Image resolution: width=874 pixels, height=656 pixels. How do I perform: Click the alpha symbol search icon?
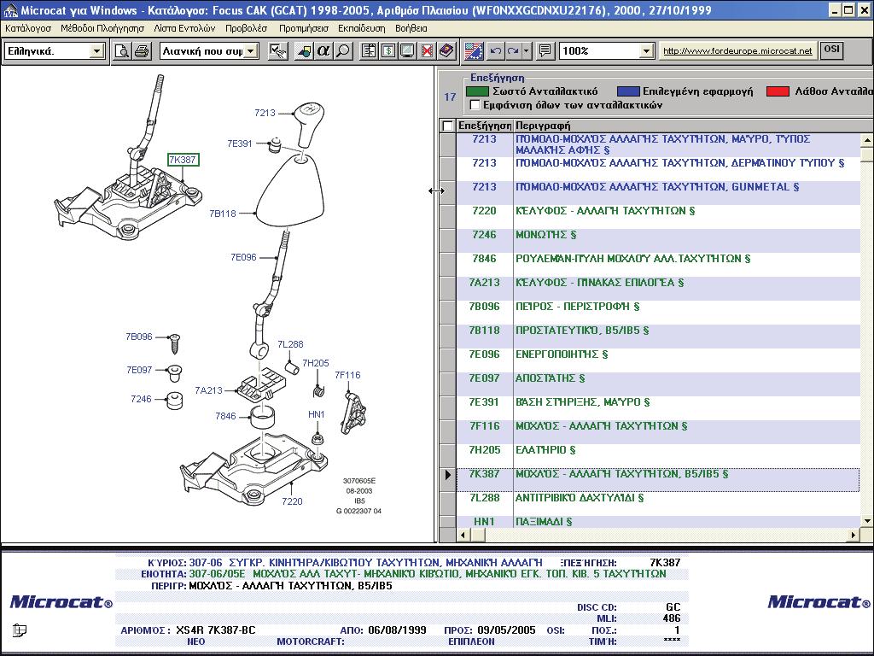point(323,51)
